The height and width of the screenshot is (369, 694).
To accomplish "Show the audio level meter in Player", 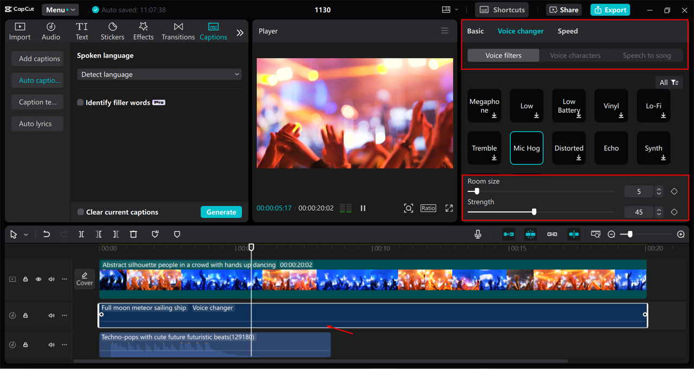I will click(345, 208).
